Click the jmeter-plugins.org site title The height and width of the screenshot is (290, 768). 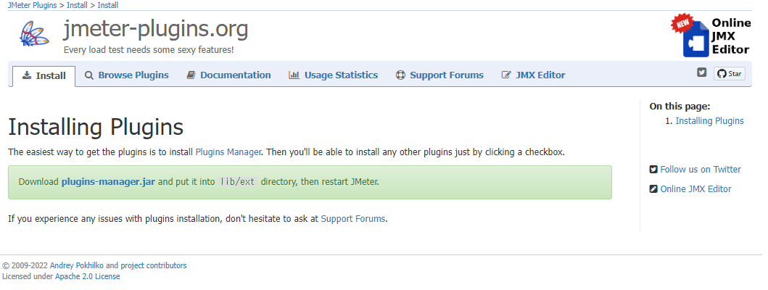[x=156, y=30]
